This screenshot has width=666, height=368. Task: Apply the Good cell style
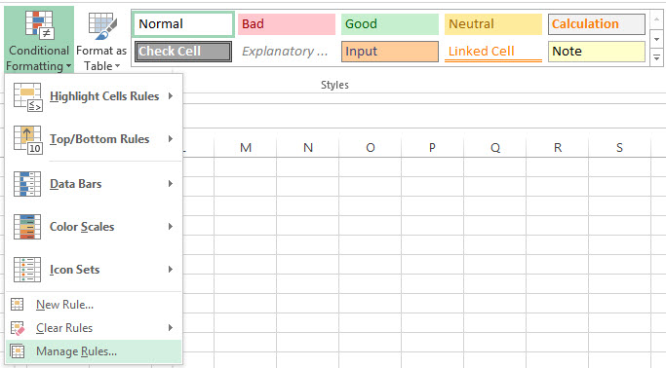(390, 24)
